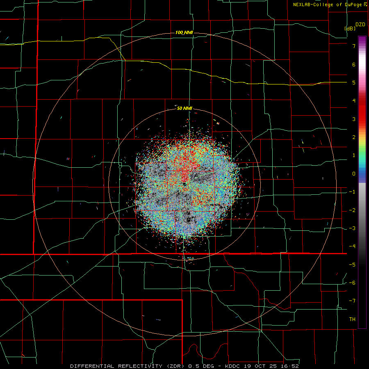Click the 7 dB value on the color scale

(x=354, y=46)
